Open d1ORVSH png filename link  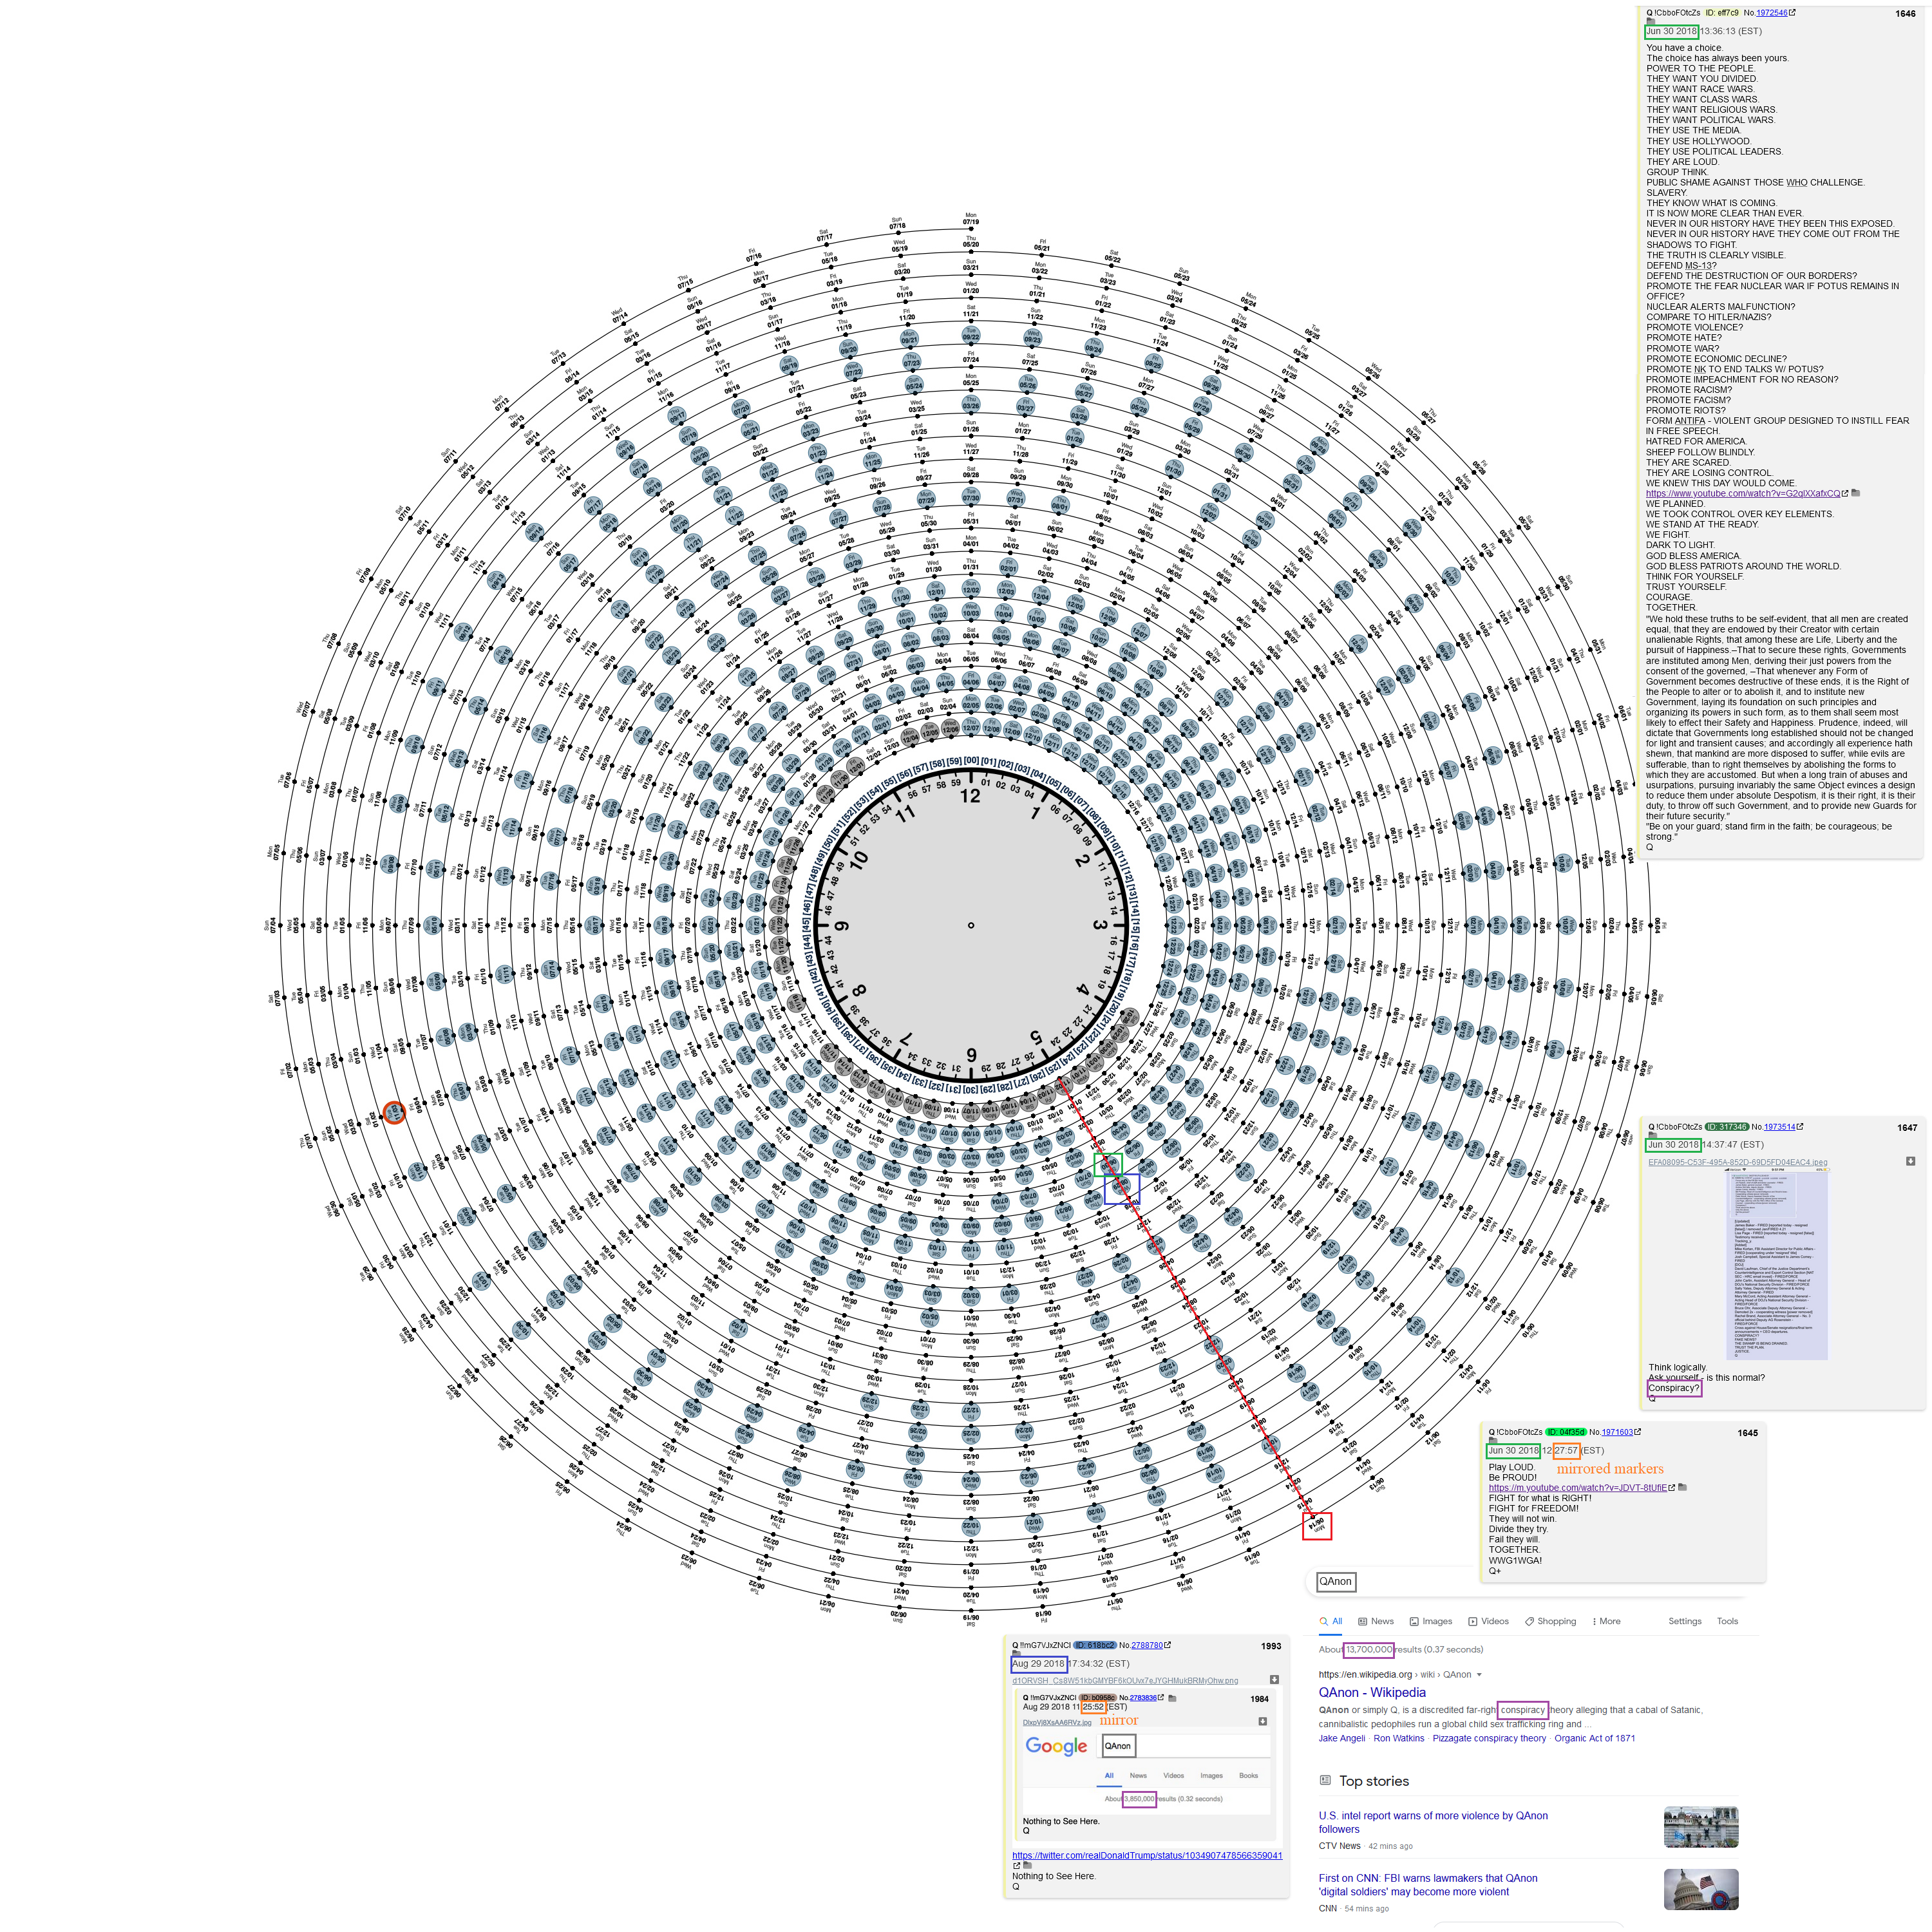tap(1125, 1681)
